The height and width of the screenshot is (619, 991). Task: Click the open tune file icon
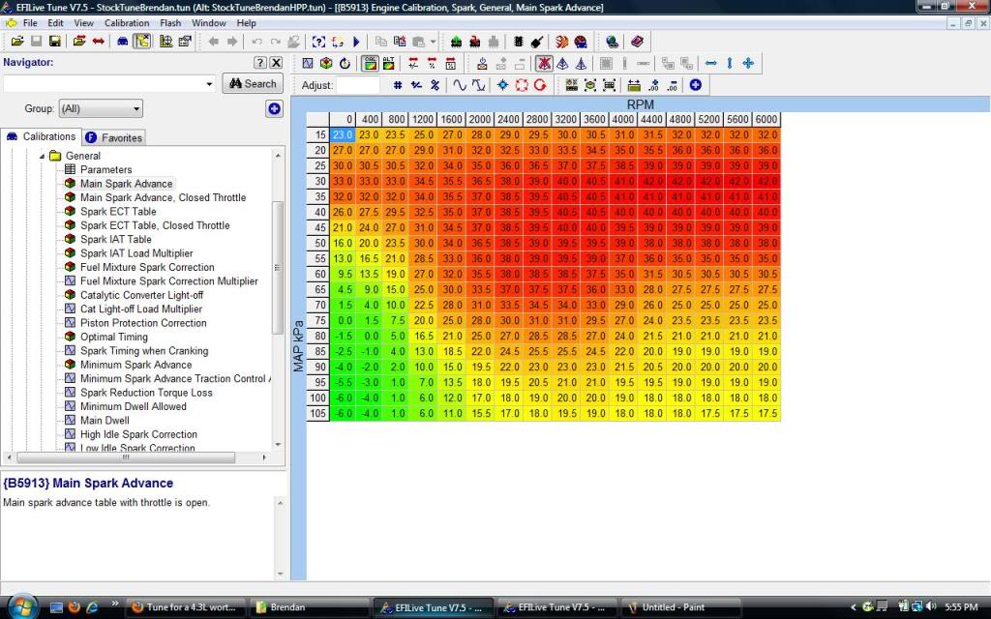[17, 42]
